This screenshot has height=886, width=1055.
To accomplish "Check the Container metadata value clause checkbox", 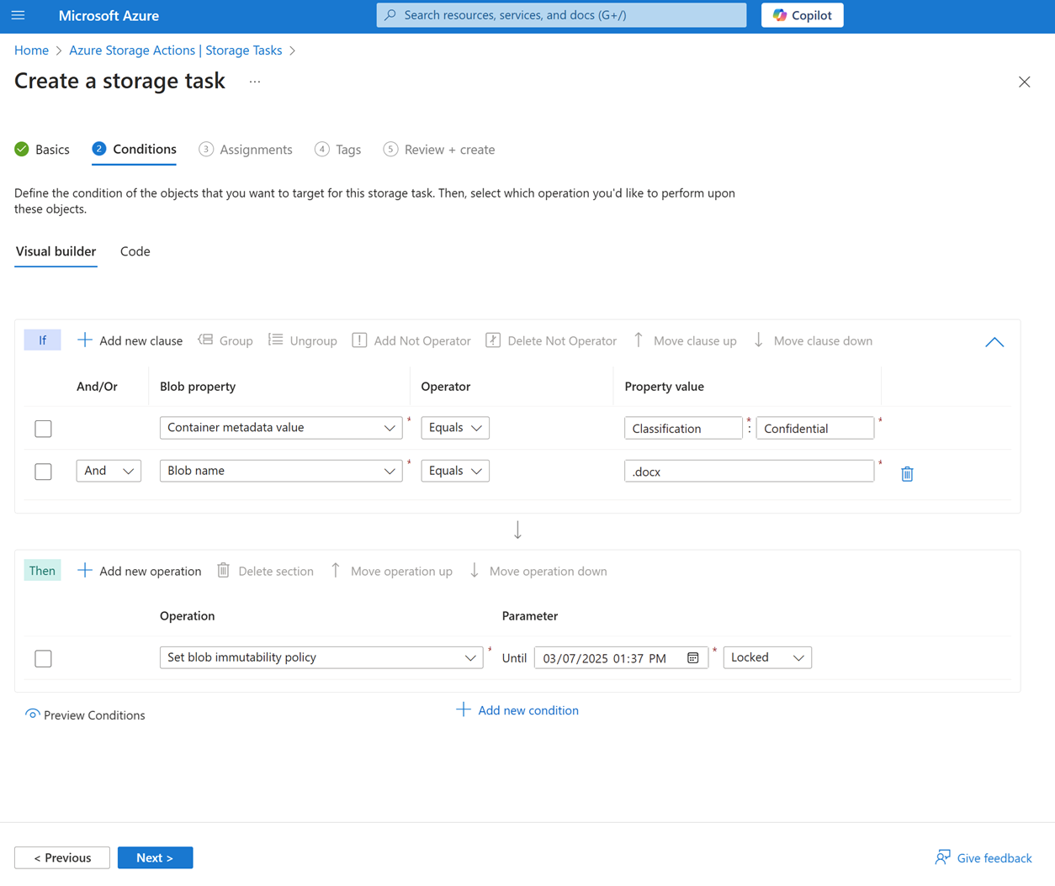I will click(x=43, y=428).
